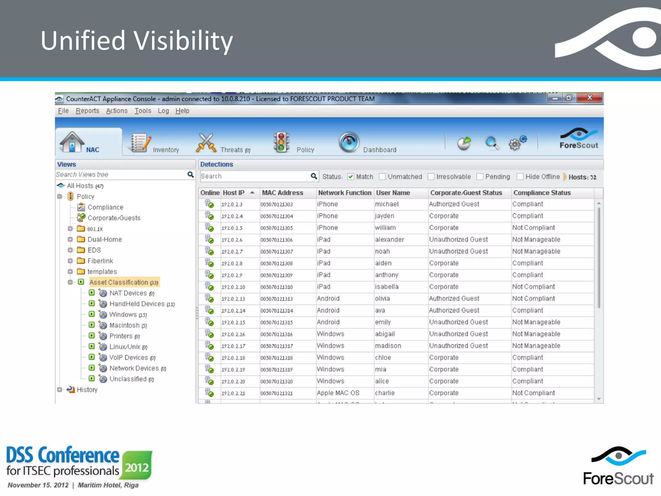The width and height of the screenshot is (661, 496).
Task: Open the Log menu
Action: click(x=163, y=111)
